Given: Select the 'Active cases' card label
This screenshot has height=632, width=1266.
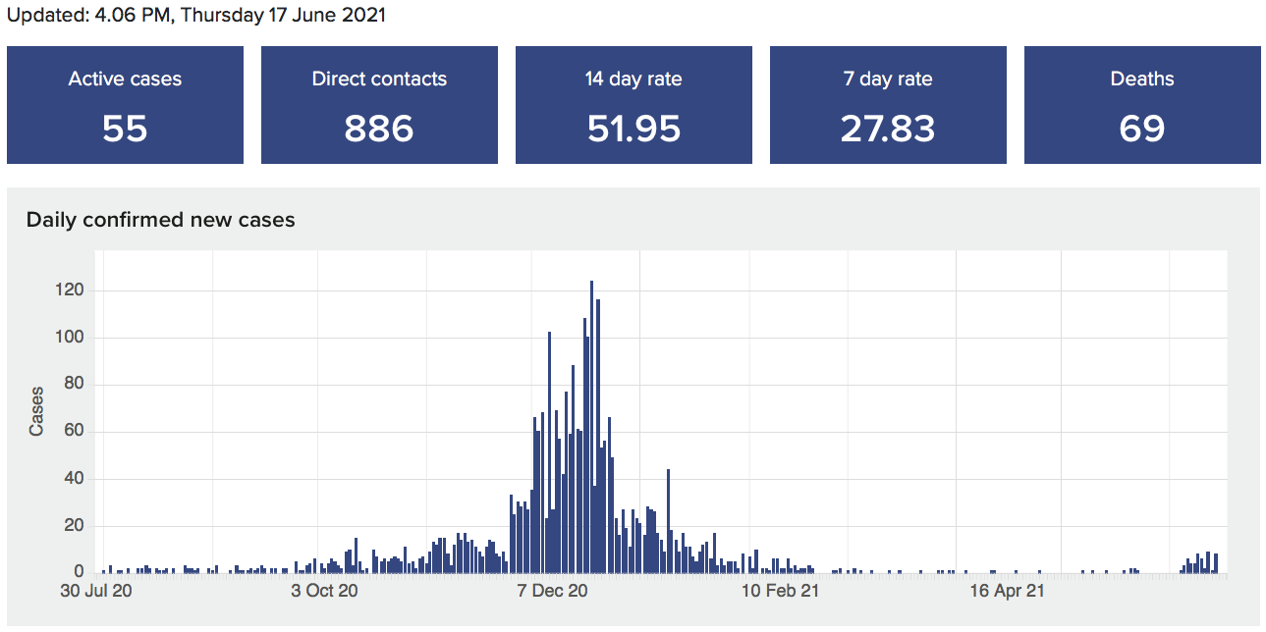Looking at the screenshot, I should point(125,79).
